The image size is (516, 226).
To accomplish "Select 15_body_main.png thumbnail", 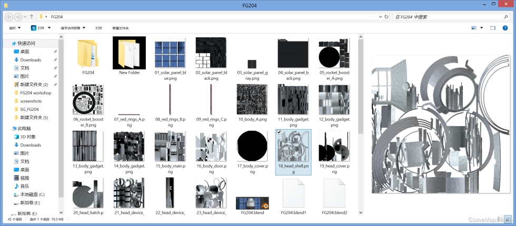I will [x=170, y=146].
